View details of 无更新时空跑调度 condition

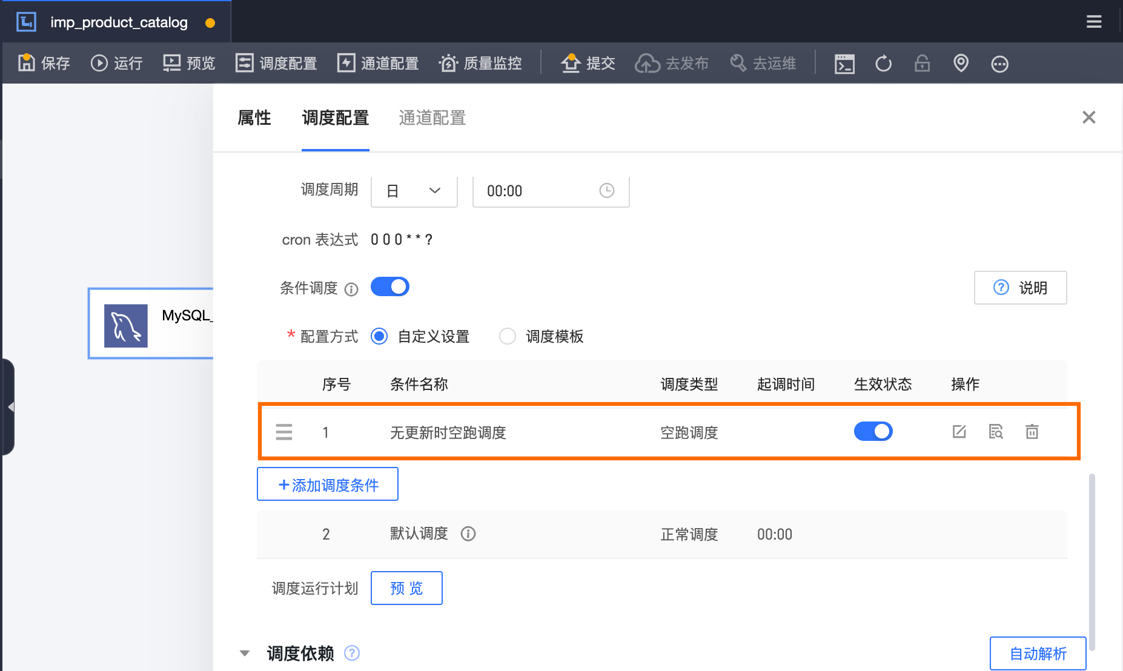pyautogui.click(x=996, y=432)
